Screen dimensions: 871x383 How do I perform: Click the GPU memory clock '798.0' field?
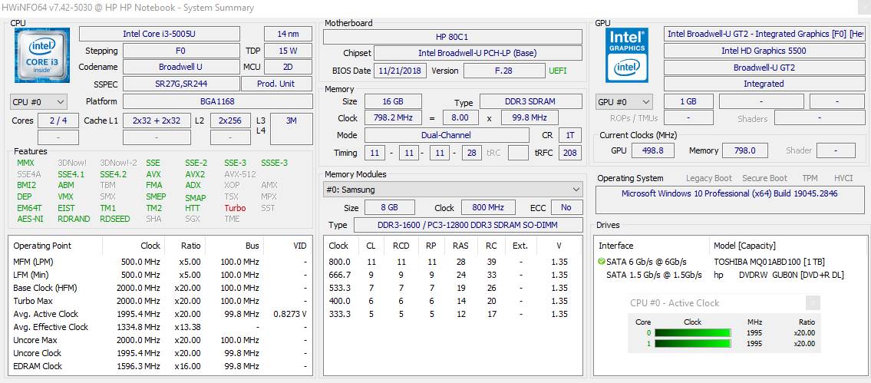(x=745, y=150)
